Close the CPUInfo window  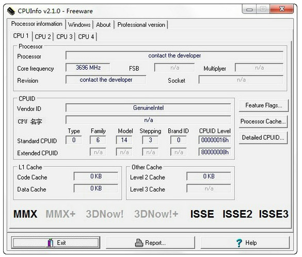click(282, 9)
